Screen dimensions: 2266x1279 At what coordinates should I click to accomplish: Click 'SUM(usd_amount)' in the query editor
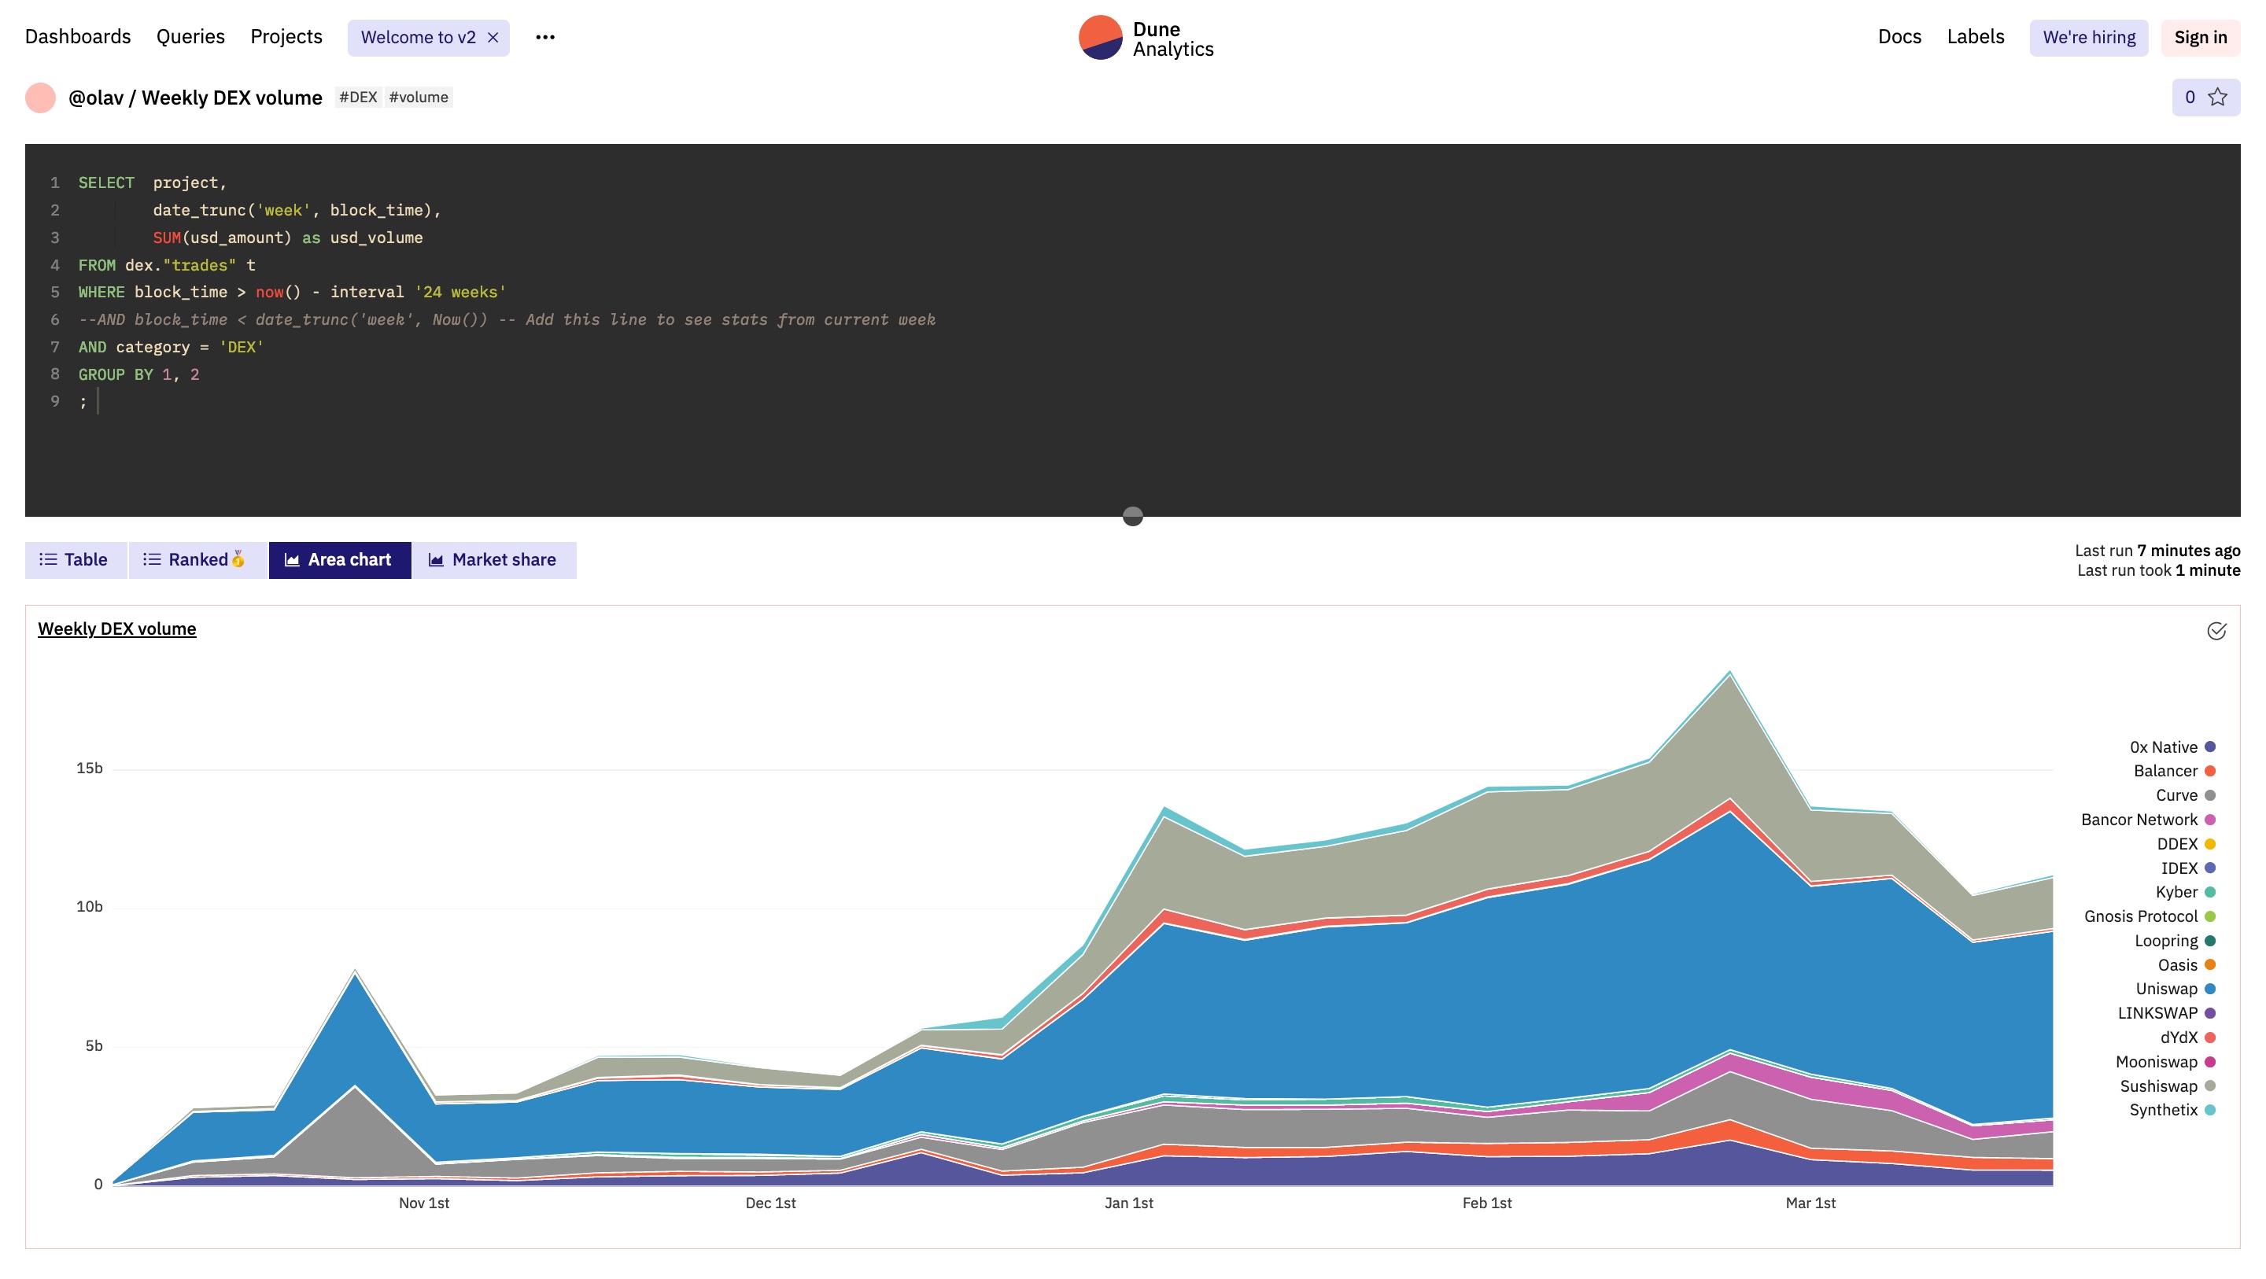coord(222,238)
